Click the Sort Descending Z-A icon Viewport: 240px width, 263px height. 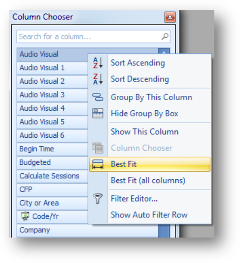tap(98, 79)
